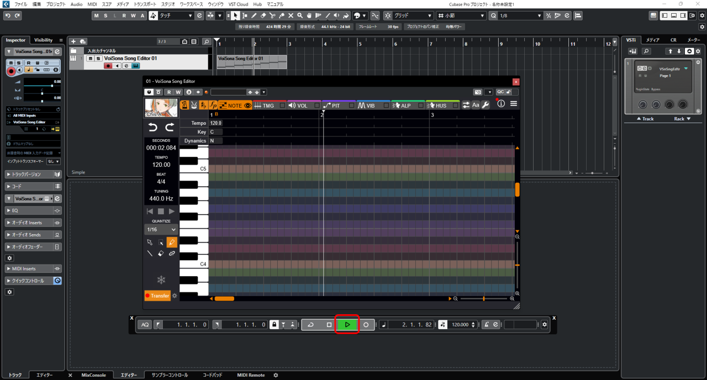This screenshot has height=380, width=707.
Task: Click the VoiSona info icon
Action: coord(501,104)
